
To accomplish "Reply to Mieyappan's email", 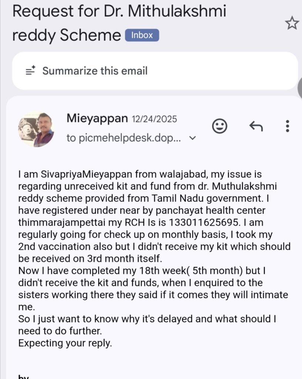I will (256, 127).
